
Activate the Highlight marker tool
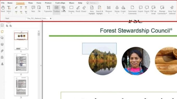pyautogui.click(x=16, y=8)
